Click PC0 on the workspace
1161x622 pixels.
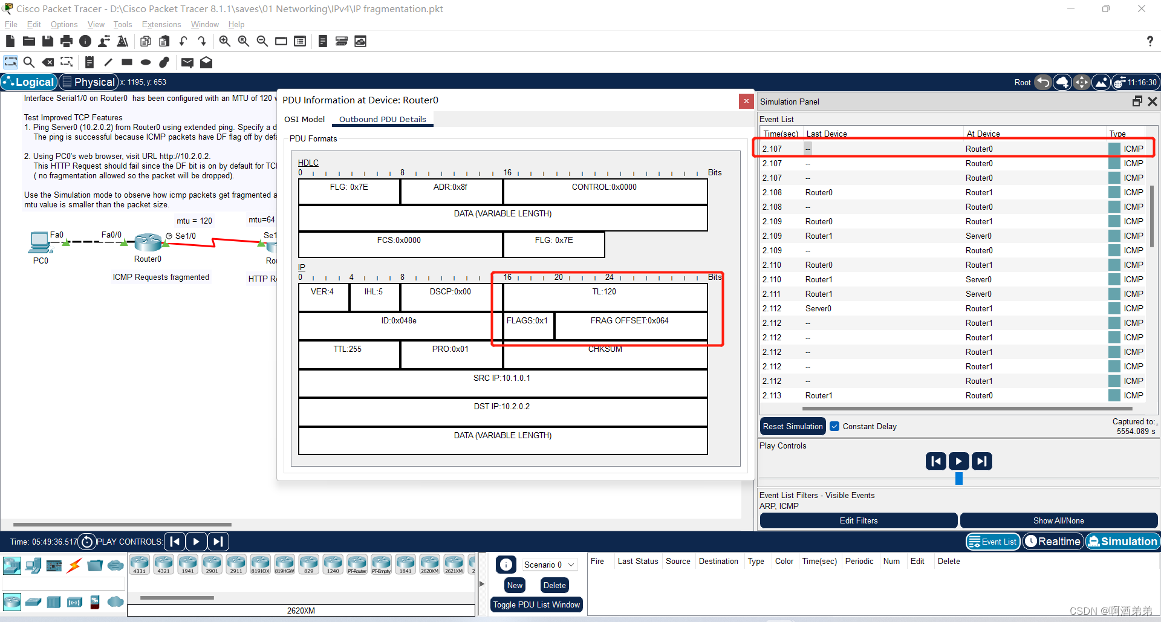tap(40, 243)
